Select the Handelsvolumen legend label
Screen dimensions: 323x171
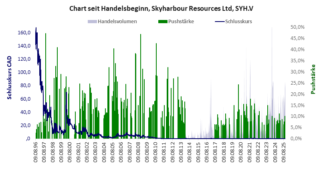[117, 21]
